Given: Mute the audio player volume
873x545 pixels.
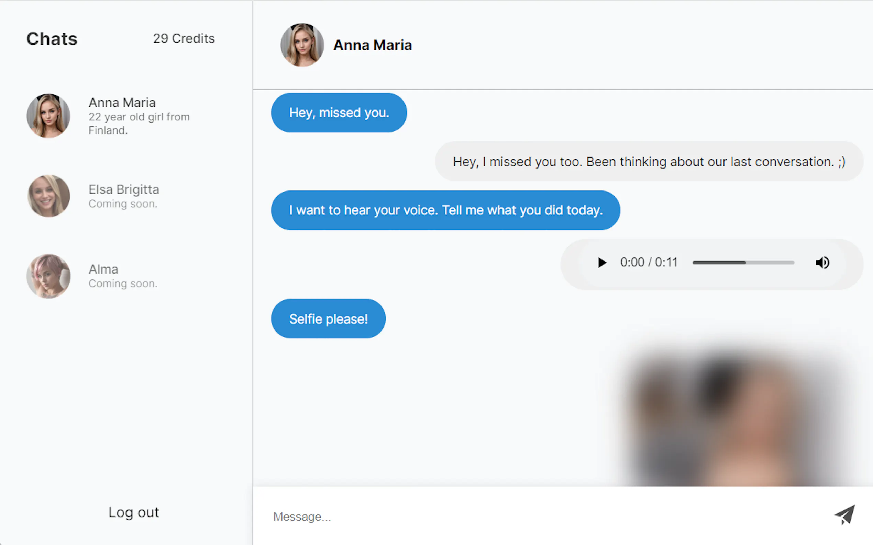Looking at the screenshot, I should pyautogui.click(x=822, y=263).
